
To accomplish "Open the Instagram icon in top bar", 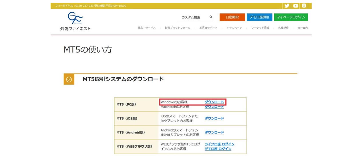I will (x=304, y=6).
